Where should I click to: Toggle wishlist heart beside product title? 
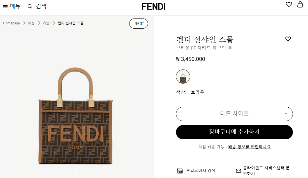(288, 39)
